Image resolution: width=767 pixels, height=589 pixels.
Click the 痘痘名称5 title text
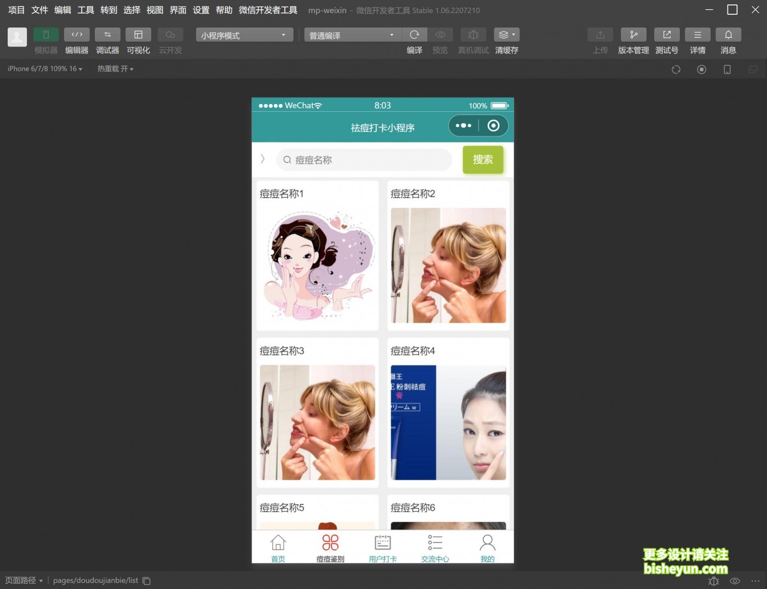pos(282,508)
